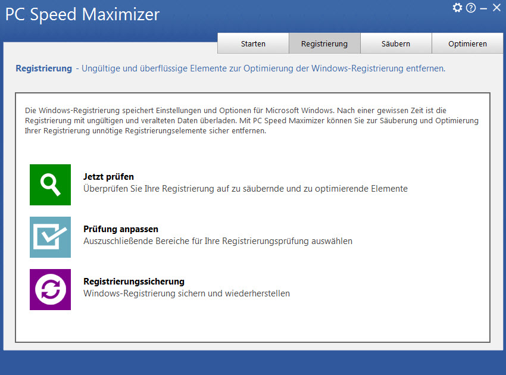
Task: Click the bold blue 'Registrierung' heading
Action: 44,68
